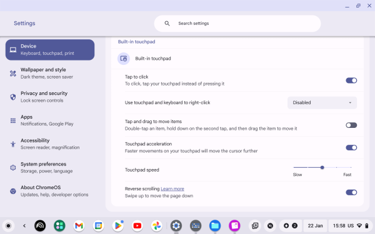Click the Fast label under speed slider

[347, 175]
